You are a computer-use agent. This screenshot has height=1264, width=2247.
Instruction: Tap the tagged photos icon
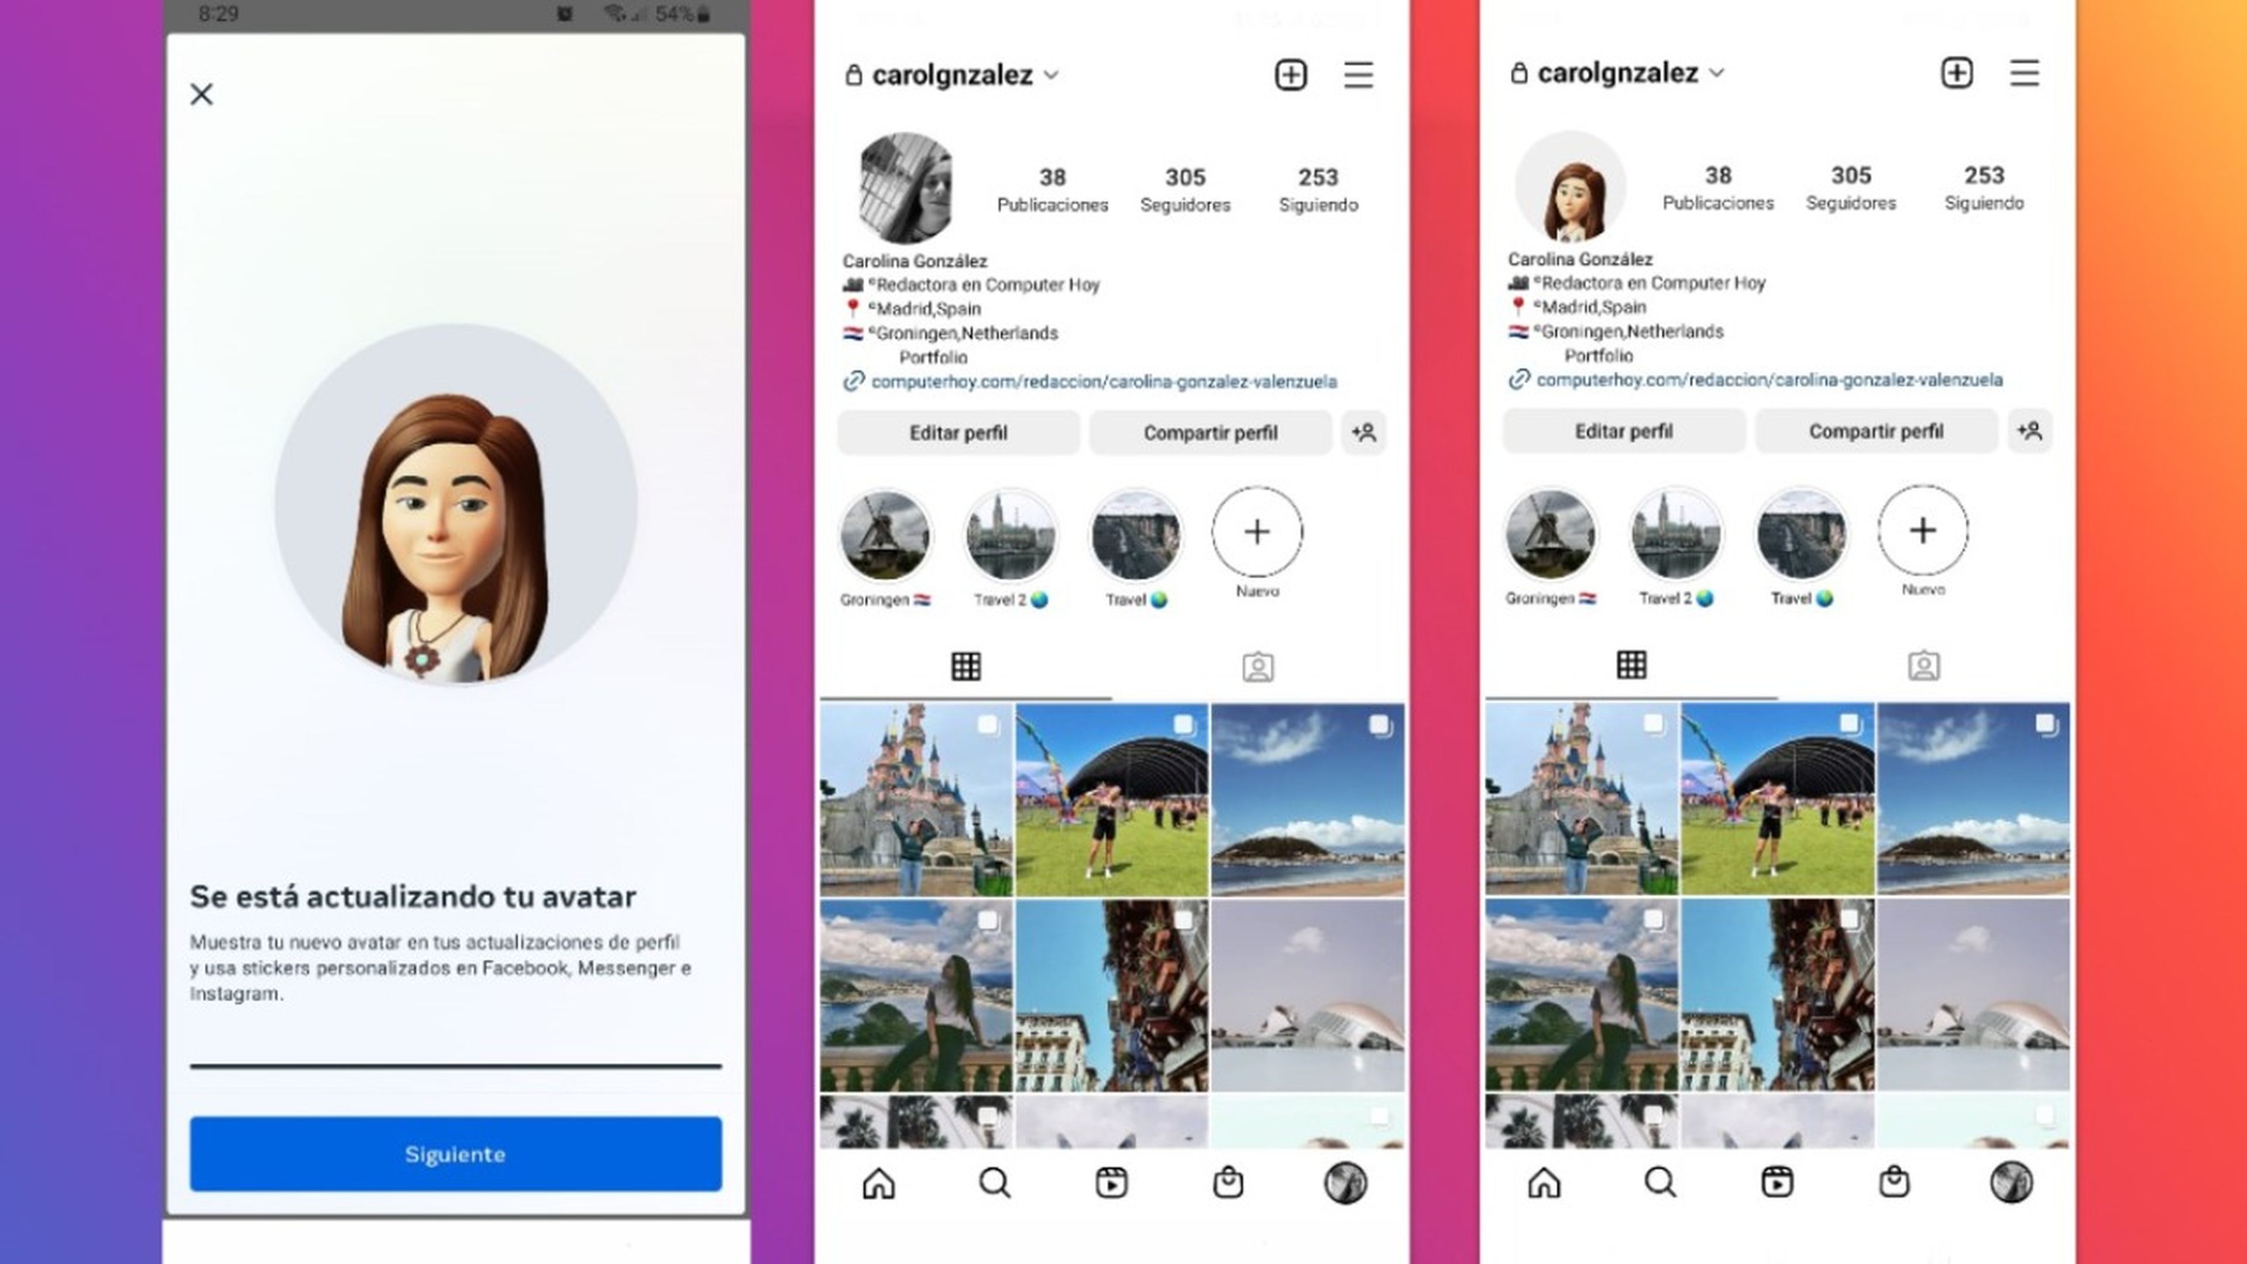point(1256,665)
